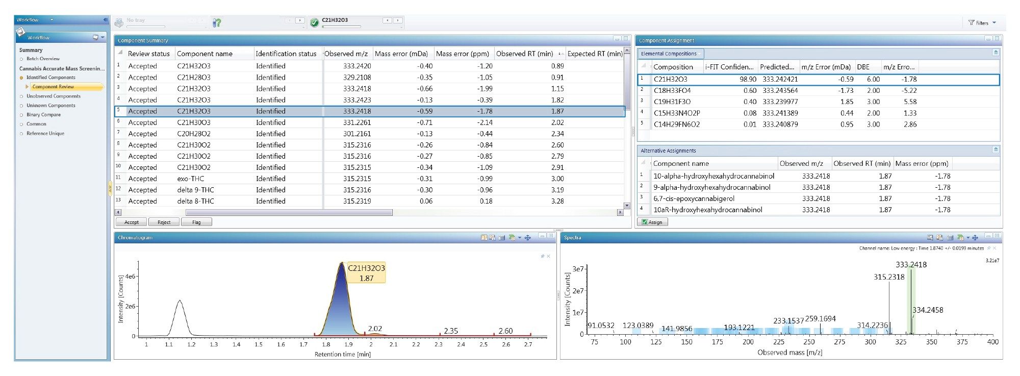Click Chromatogram pan arrows icon
The image size is (1020, 376).
527,238
